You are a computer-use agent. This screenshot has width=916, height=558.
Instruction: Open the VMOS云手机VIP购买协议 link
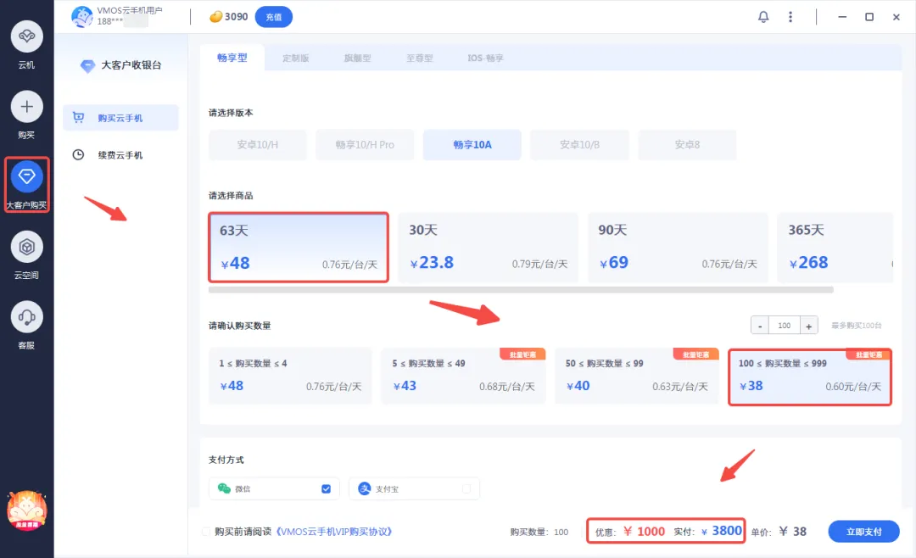point(333,532)
